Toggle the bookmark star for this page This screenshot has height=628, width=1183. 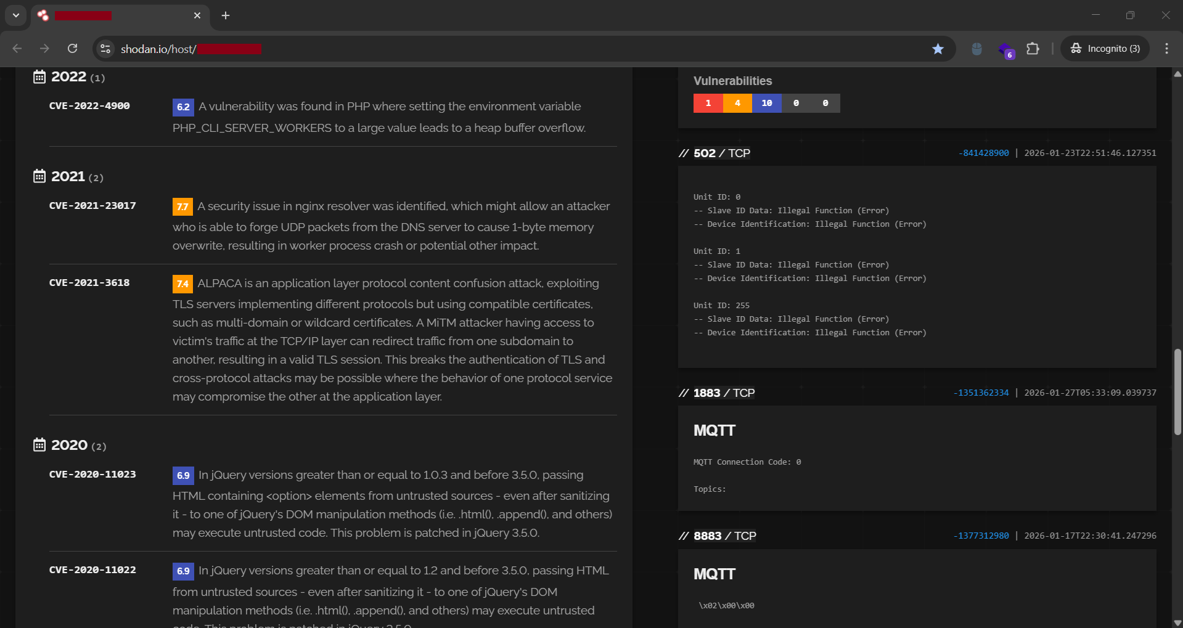[938, 48]
